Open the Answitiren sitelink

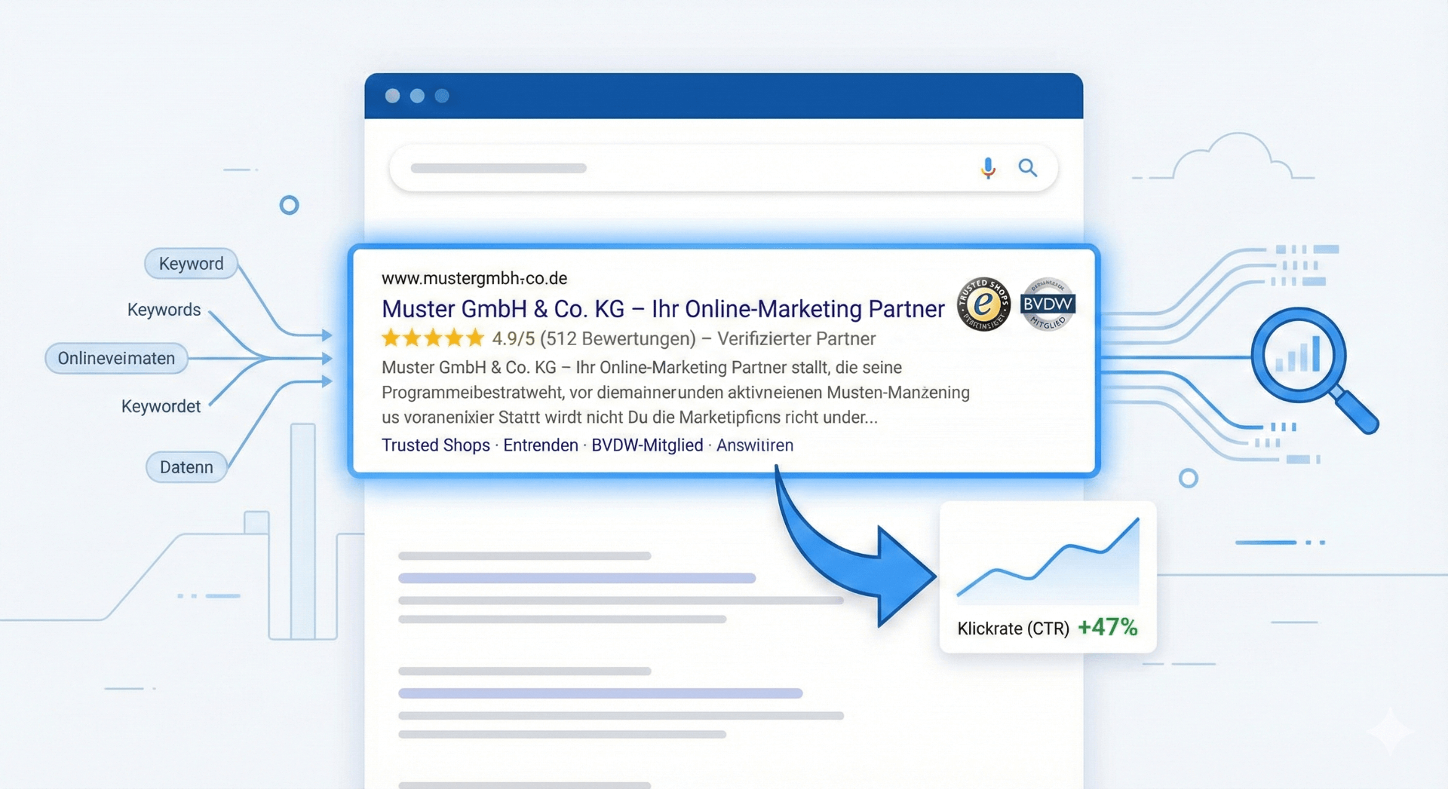(x=754, y=445)
